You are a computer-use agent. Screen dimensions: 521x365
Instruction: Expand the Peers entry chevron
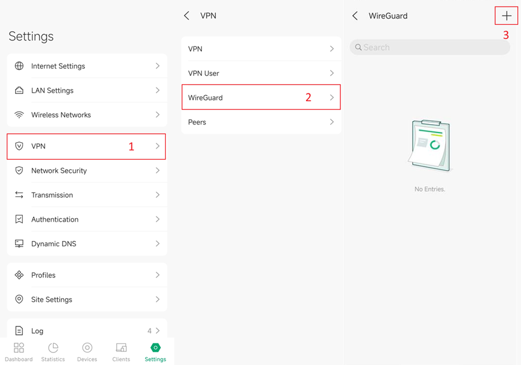[331, 122]
